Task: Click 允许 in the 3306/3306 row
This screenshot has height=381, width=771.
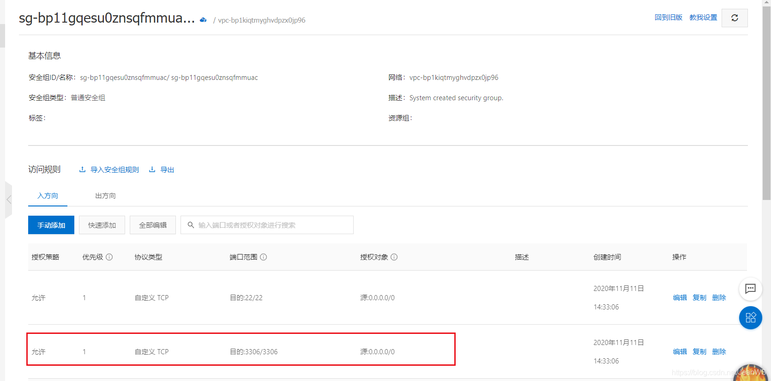Action: [x=38, y=352]
